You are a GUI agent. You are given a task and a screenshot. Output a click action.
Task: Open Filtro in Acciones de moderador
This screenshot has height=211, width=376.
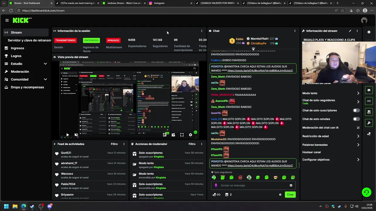[x=192, y=144]
